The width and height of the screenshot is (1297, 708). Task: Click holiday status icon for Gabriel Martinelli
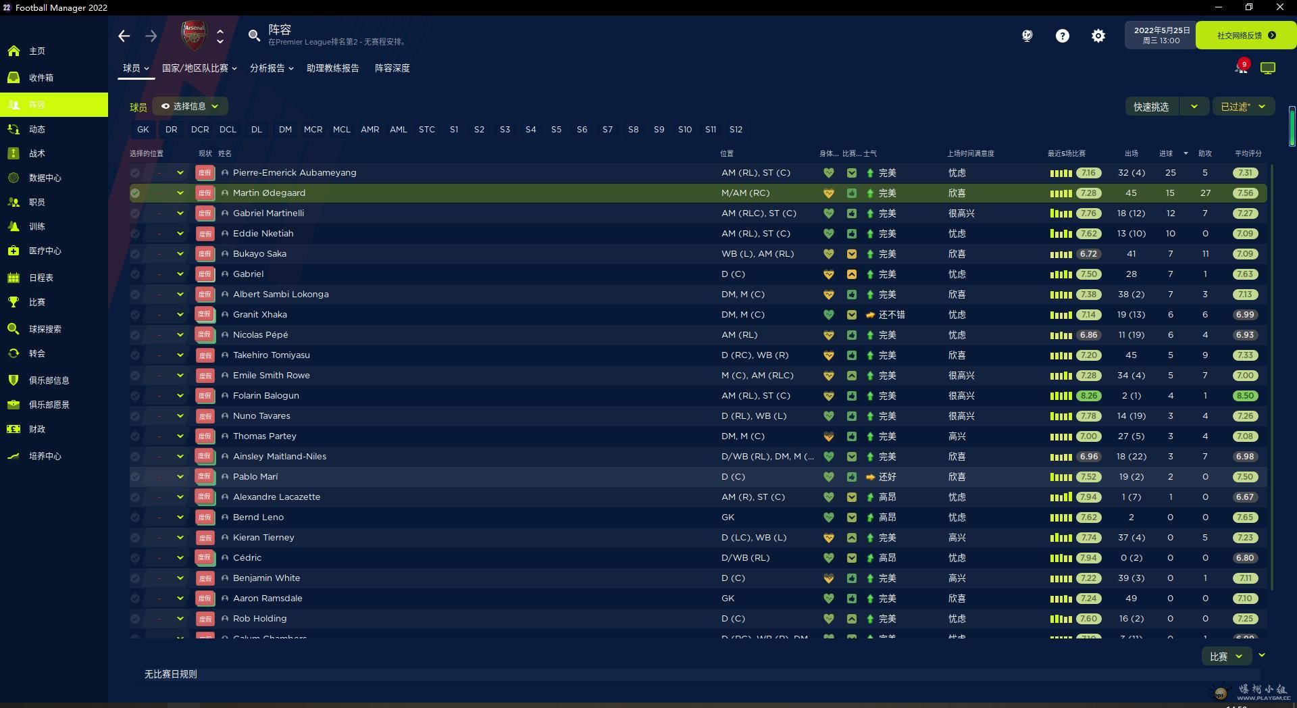[x=205, y=213]
